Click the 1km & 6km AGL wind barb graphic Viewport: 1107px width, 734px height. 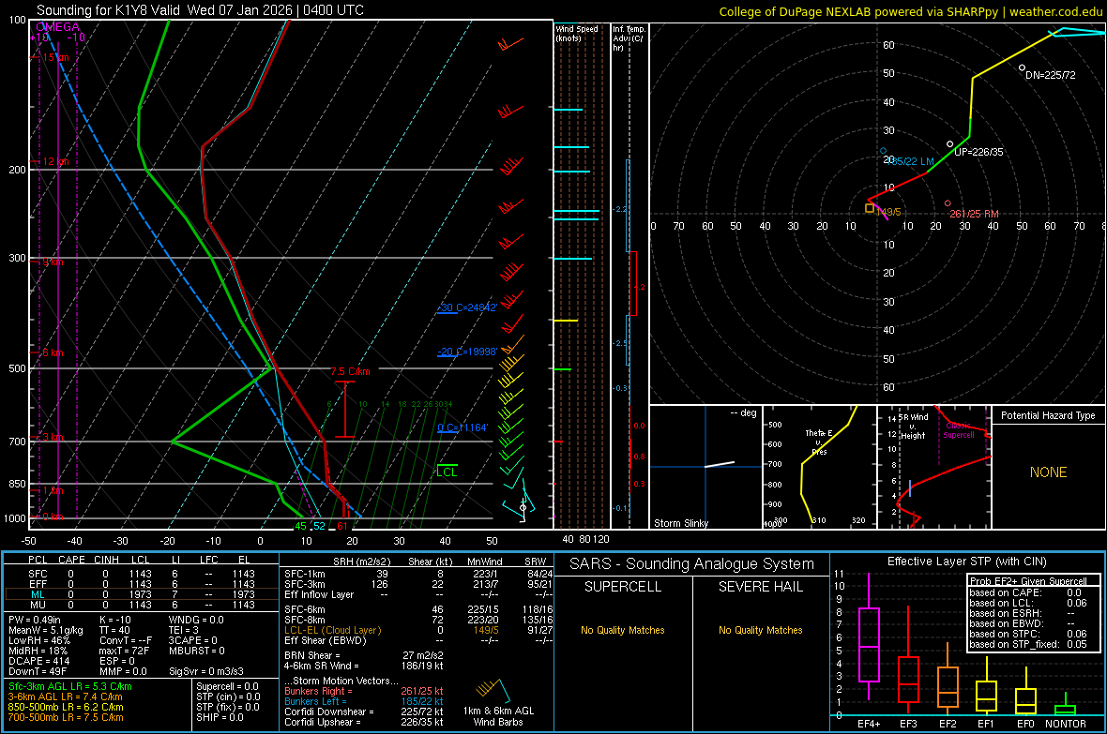(x=493, y=690)
